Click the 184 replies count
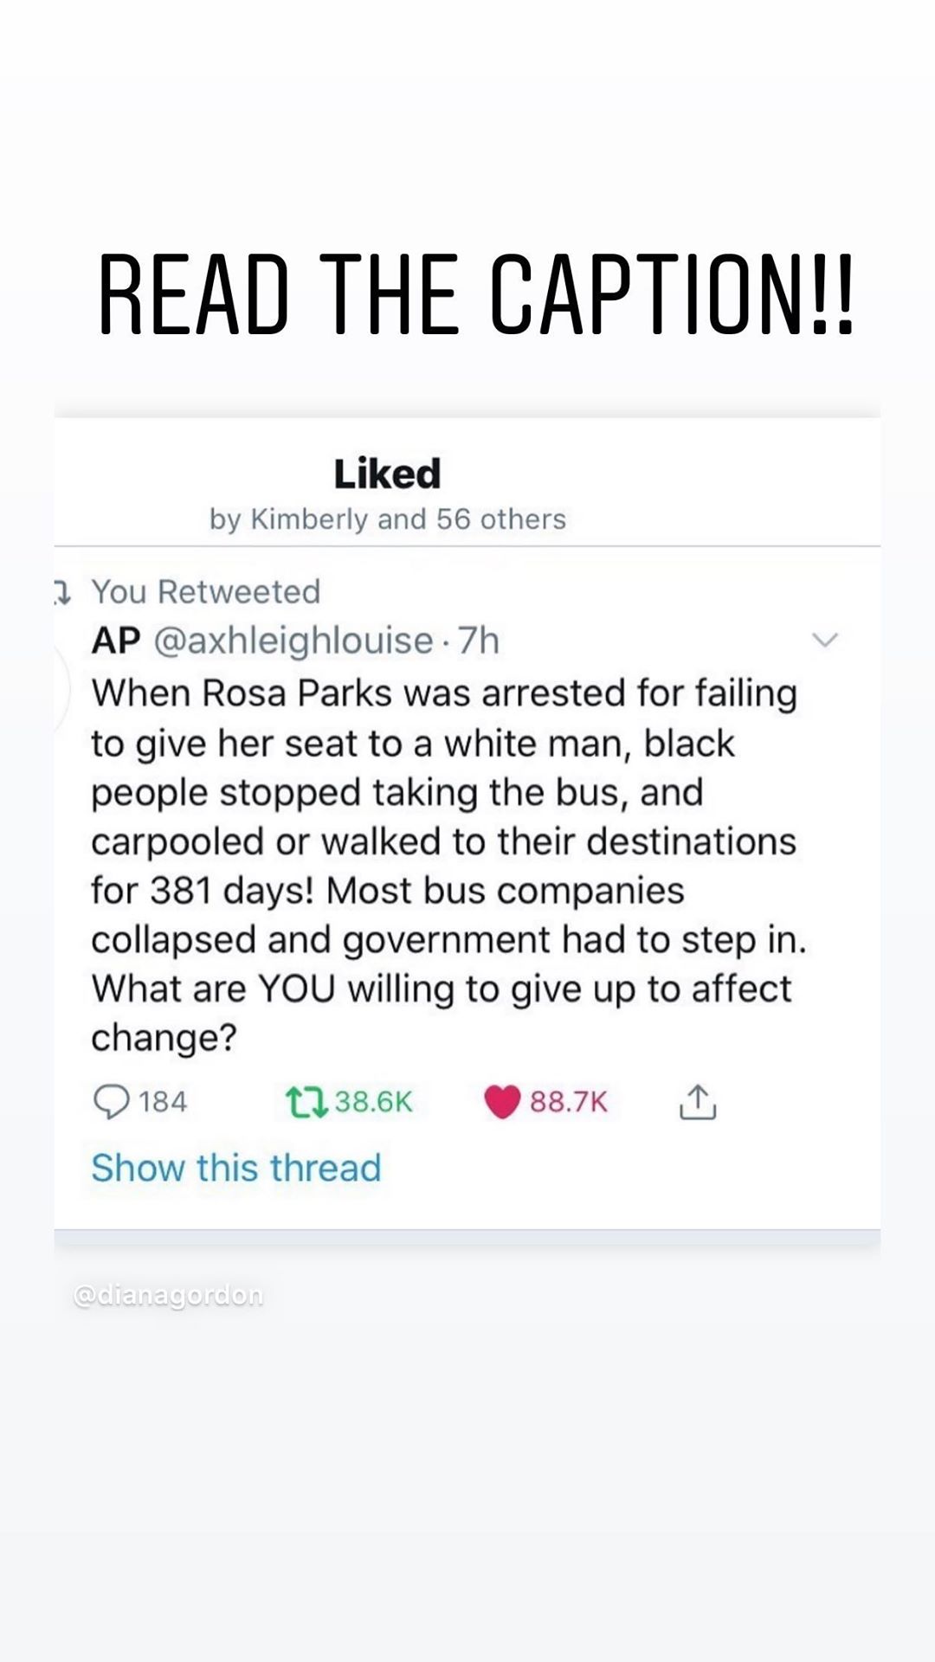Viewport: 935px width, 1662px height. 163,1102
